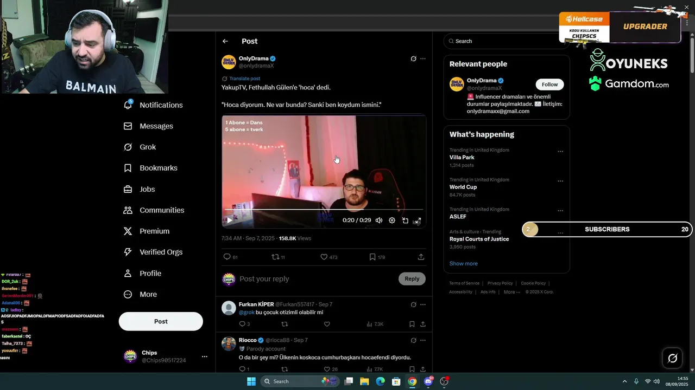Click Grok icon on Riocco's comment
695x390 pixels.
[413, 340]
